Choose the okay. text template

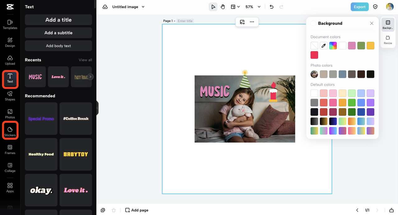pyautogui.click(x=41, y=190)
